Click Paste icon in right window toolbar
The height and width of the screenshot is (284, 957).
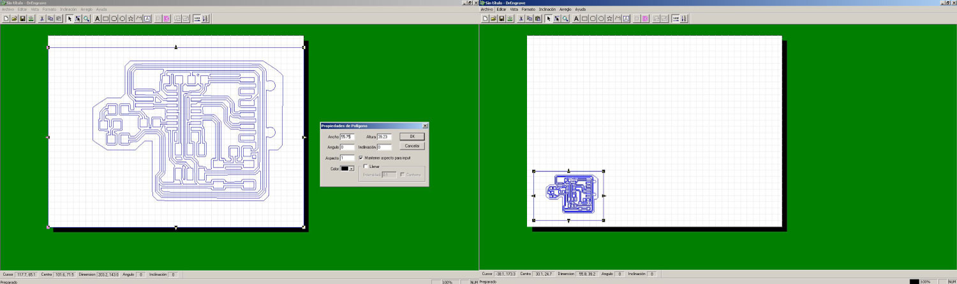[538, 18]
